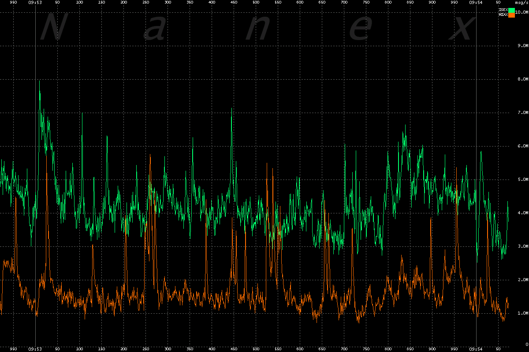Select the 400 tick on the bottom time axis

[x=212, y=349]
